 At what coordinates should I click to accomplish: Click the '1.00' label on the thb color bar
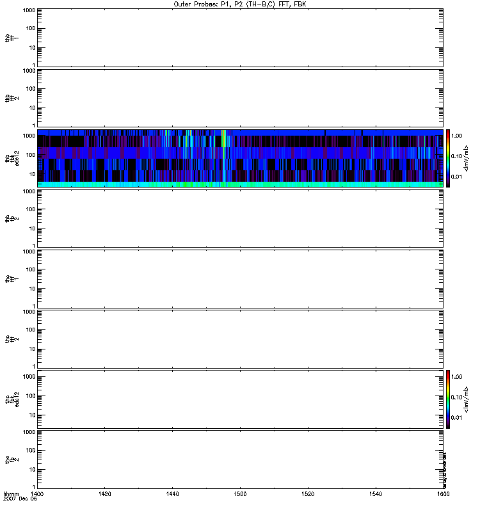coord(456,136)
